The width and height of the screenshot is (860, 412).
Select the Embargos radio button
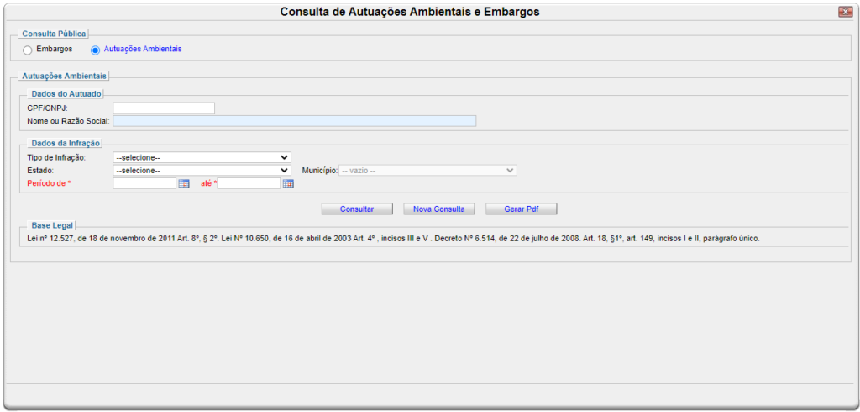[28, 50]
